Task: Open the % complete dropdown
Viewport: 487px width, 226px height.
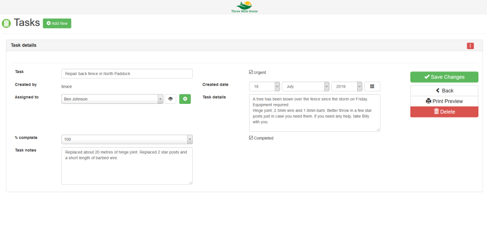Action: click(x=127, y=139)
